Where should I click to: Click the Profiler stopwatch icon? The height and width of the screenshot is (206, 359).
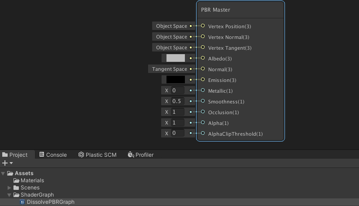[131, 154]
